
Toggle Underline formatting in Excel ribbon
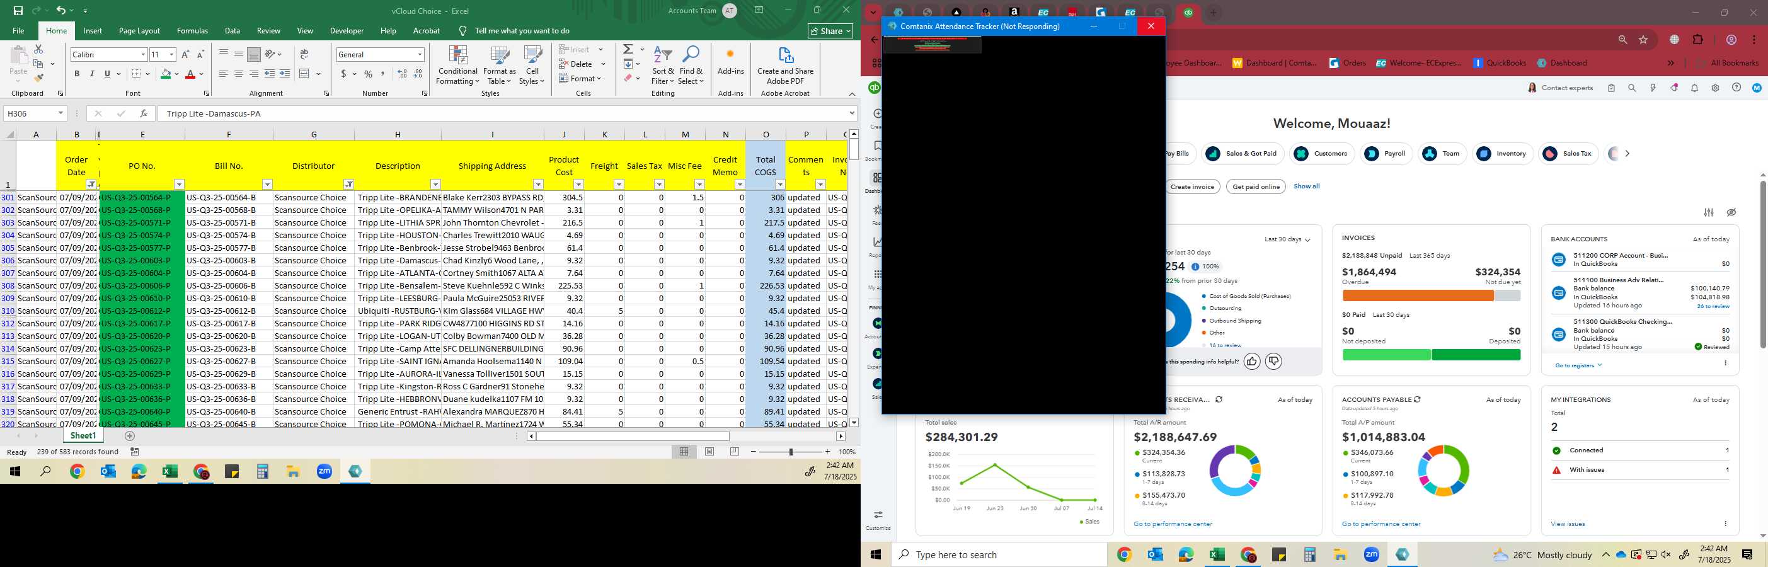coord(107,74)
